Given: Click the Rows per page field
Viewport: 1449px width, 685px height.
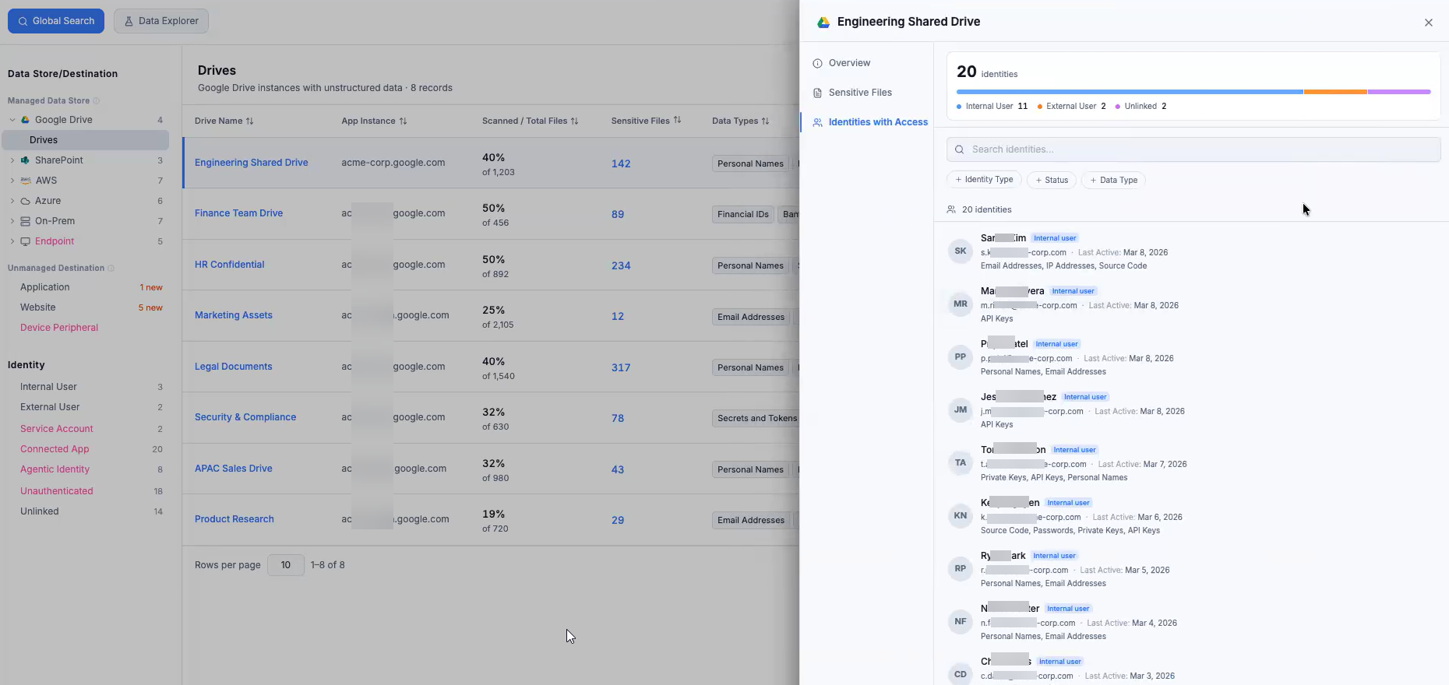Looking at the screenshot, I should pyautogui.click(x=286, y=565).
